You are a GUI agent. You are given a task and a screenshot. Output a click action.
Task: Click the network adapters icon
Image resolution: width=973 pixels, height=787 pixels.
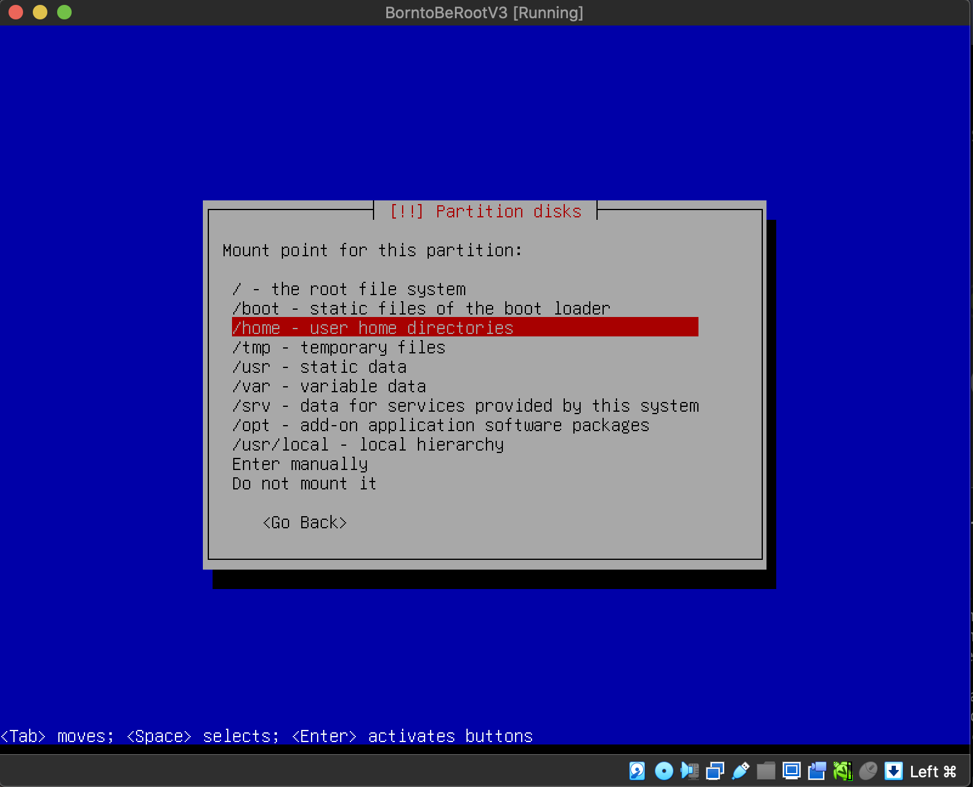[x=715, y=771]
